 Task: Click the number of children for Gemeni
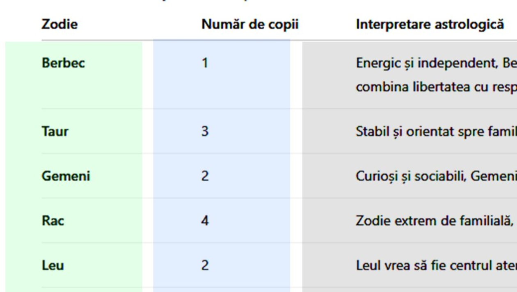point(205,176)
